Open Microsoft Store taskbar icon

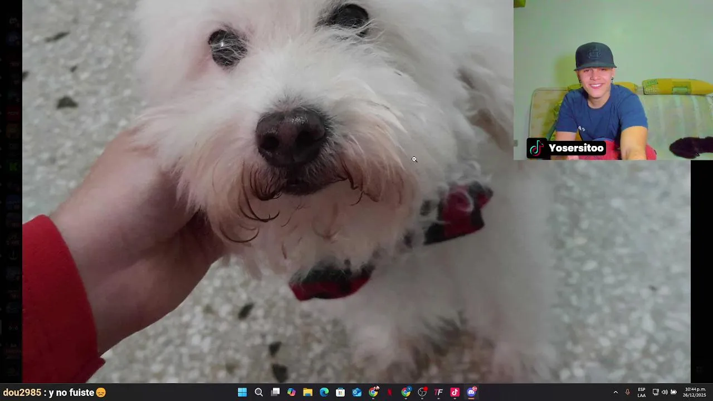click(x=340, y=392)
